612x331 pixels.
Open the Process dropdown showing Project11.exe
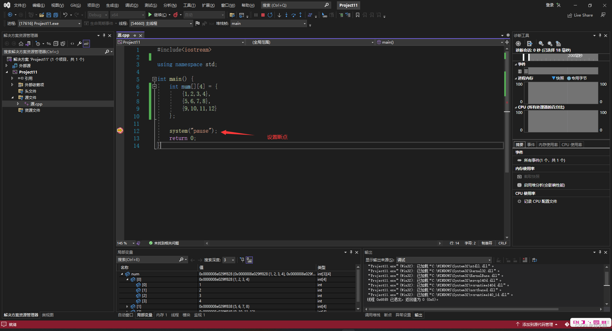49,24
